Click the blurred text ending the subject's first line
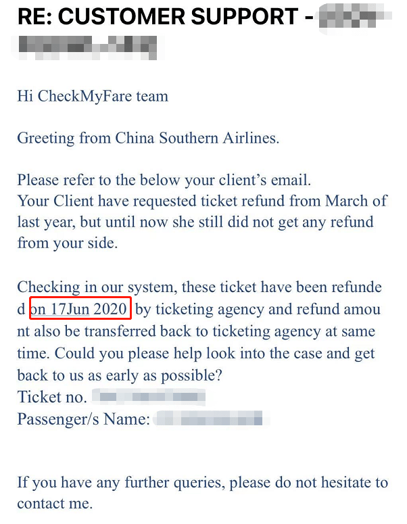Image resolution: width=407 pixels, height=524 pixels. [x=355, y=16]
